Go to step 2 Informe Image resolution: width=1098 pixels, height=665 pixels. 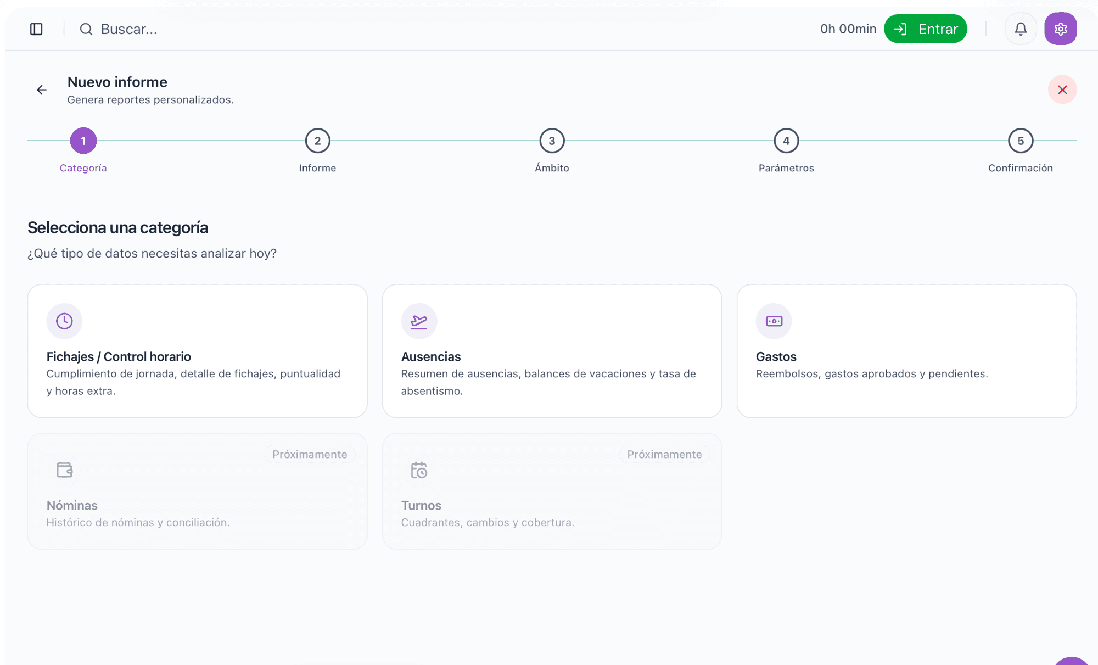tap(317, 141)
